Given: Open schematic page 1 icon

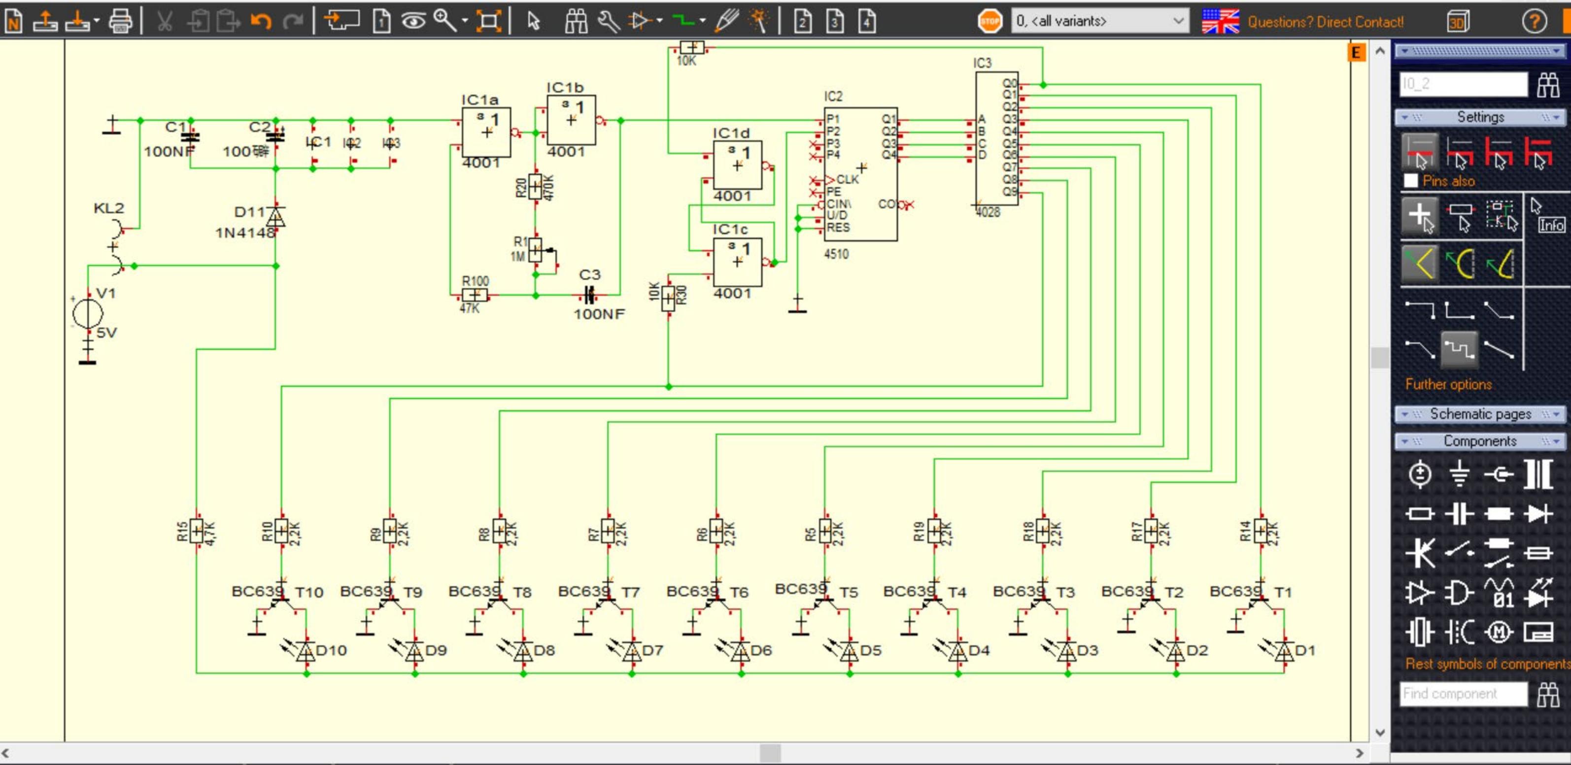Looking at the screenshot, I should 382,21.
